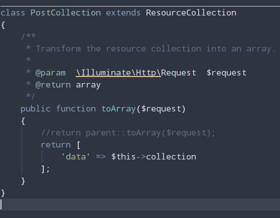Image resolution: width=280 pixels, height=218 pixels.
Task: Click the public keyword
Action: (36, 109)
